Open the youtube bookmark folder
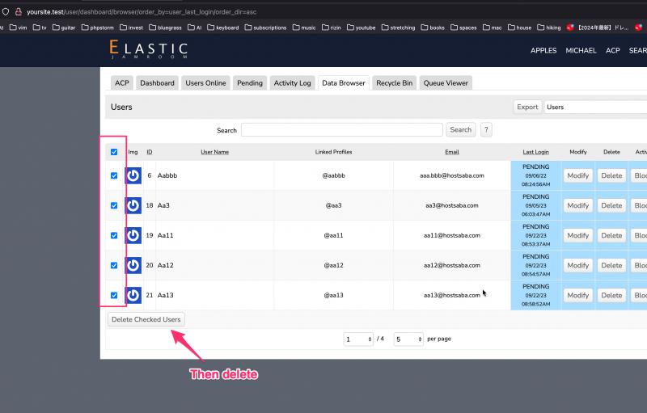The width and height of the screenshot is (647, 413). tap(361, 27)
